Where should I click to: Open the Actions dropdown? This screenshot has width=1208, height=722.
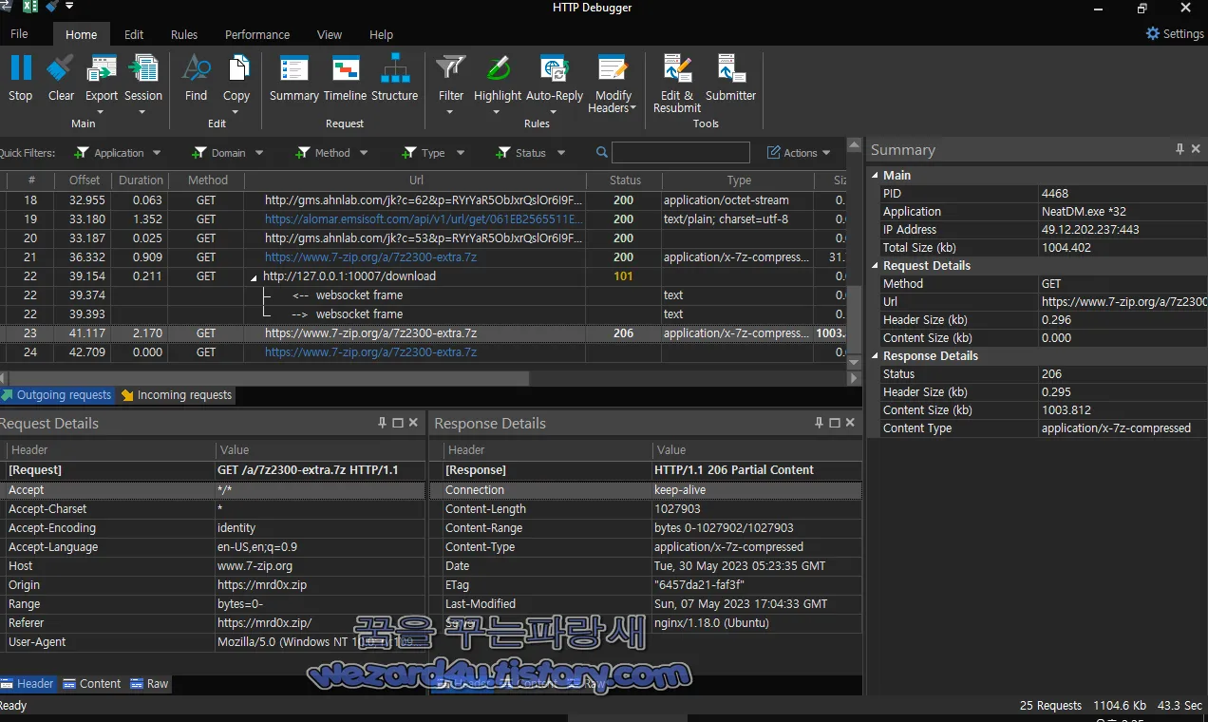[799, 153]
